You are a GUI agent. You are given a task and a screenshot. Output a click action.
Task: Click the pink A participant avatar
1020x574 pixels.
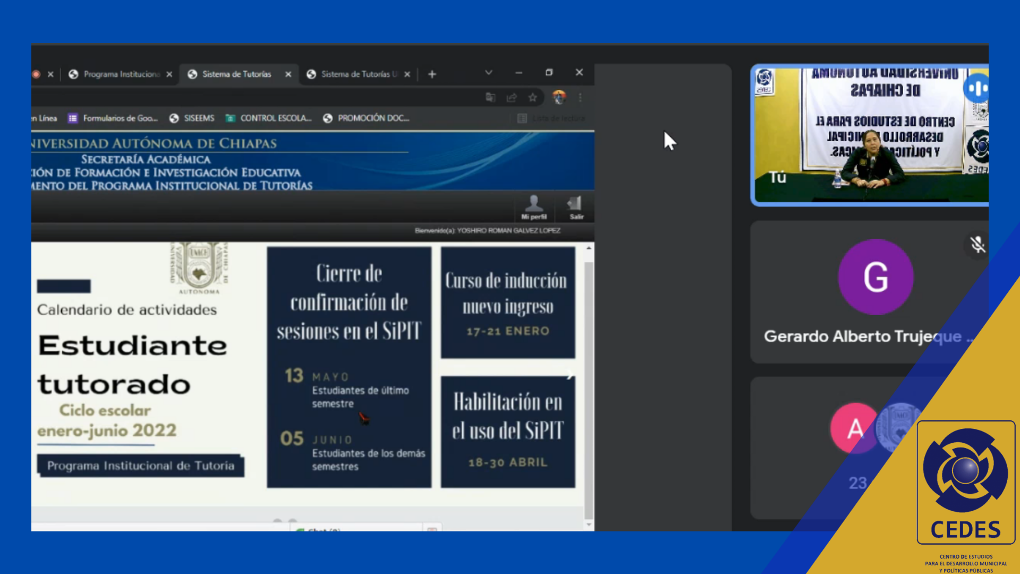tap(855, 428)
